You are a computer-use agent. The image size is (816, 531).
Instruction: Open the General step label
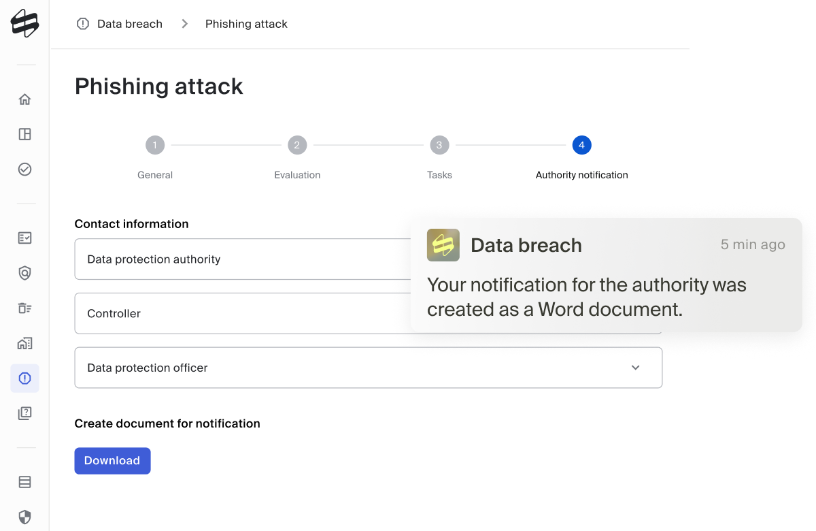click(155, 175)
